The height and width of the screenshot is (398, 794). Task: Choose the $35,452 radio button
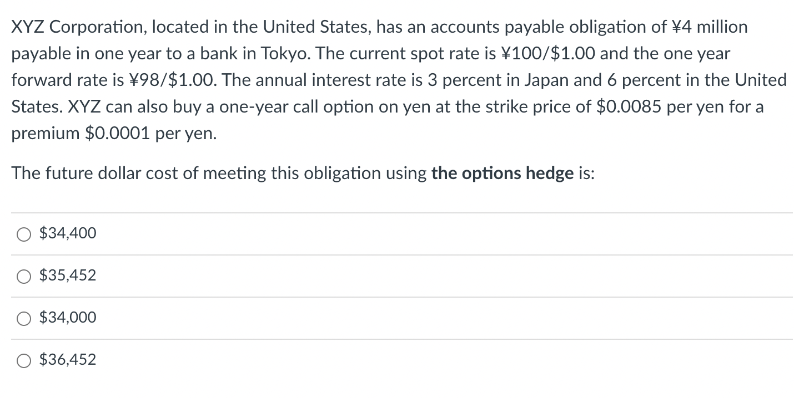[23, 276]
